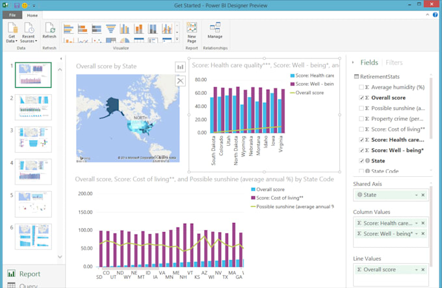Insert a stacked column chart visual
Screen dimensions: 442x288
point(138,29)
